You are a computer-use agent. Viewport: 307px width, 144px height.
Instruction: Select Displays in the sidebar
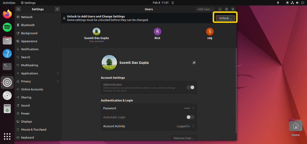pyautogui.click(x=38, y=122)
